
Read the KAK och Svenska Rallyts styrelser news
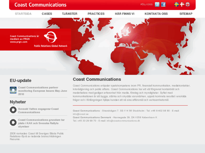tap(41, 123)
